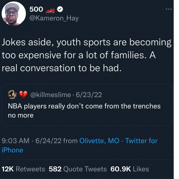The width and height of the screenshot is (179, 179).
Task: View the 582 Quote Tweets list
Action: (x=78, y=169)
